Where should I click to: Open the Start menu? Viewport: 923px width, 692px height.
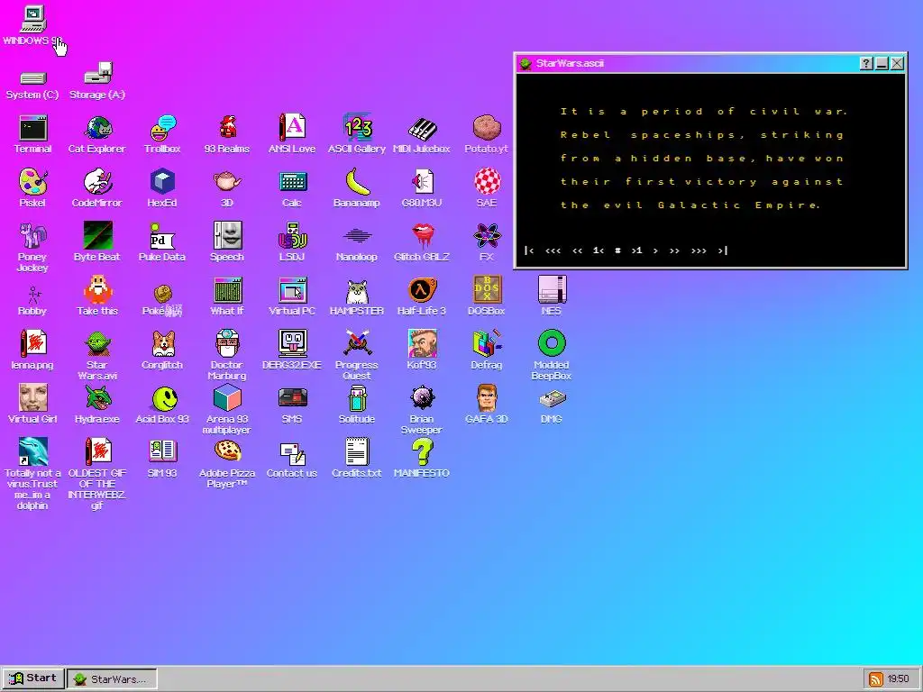33,678
